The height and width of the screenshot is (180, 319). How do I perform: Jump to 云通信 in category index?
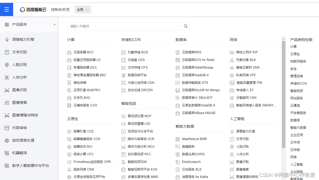coord(295,105)
